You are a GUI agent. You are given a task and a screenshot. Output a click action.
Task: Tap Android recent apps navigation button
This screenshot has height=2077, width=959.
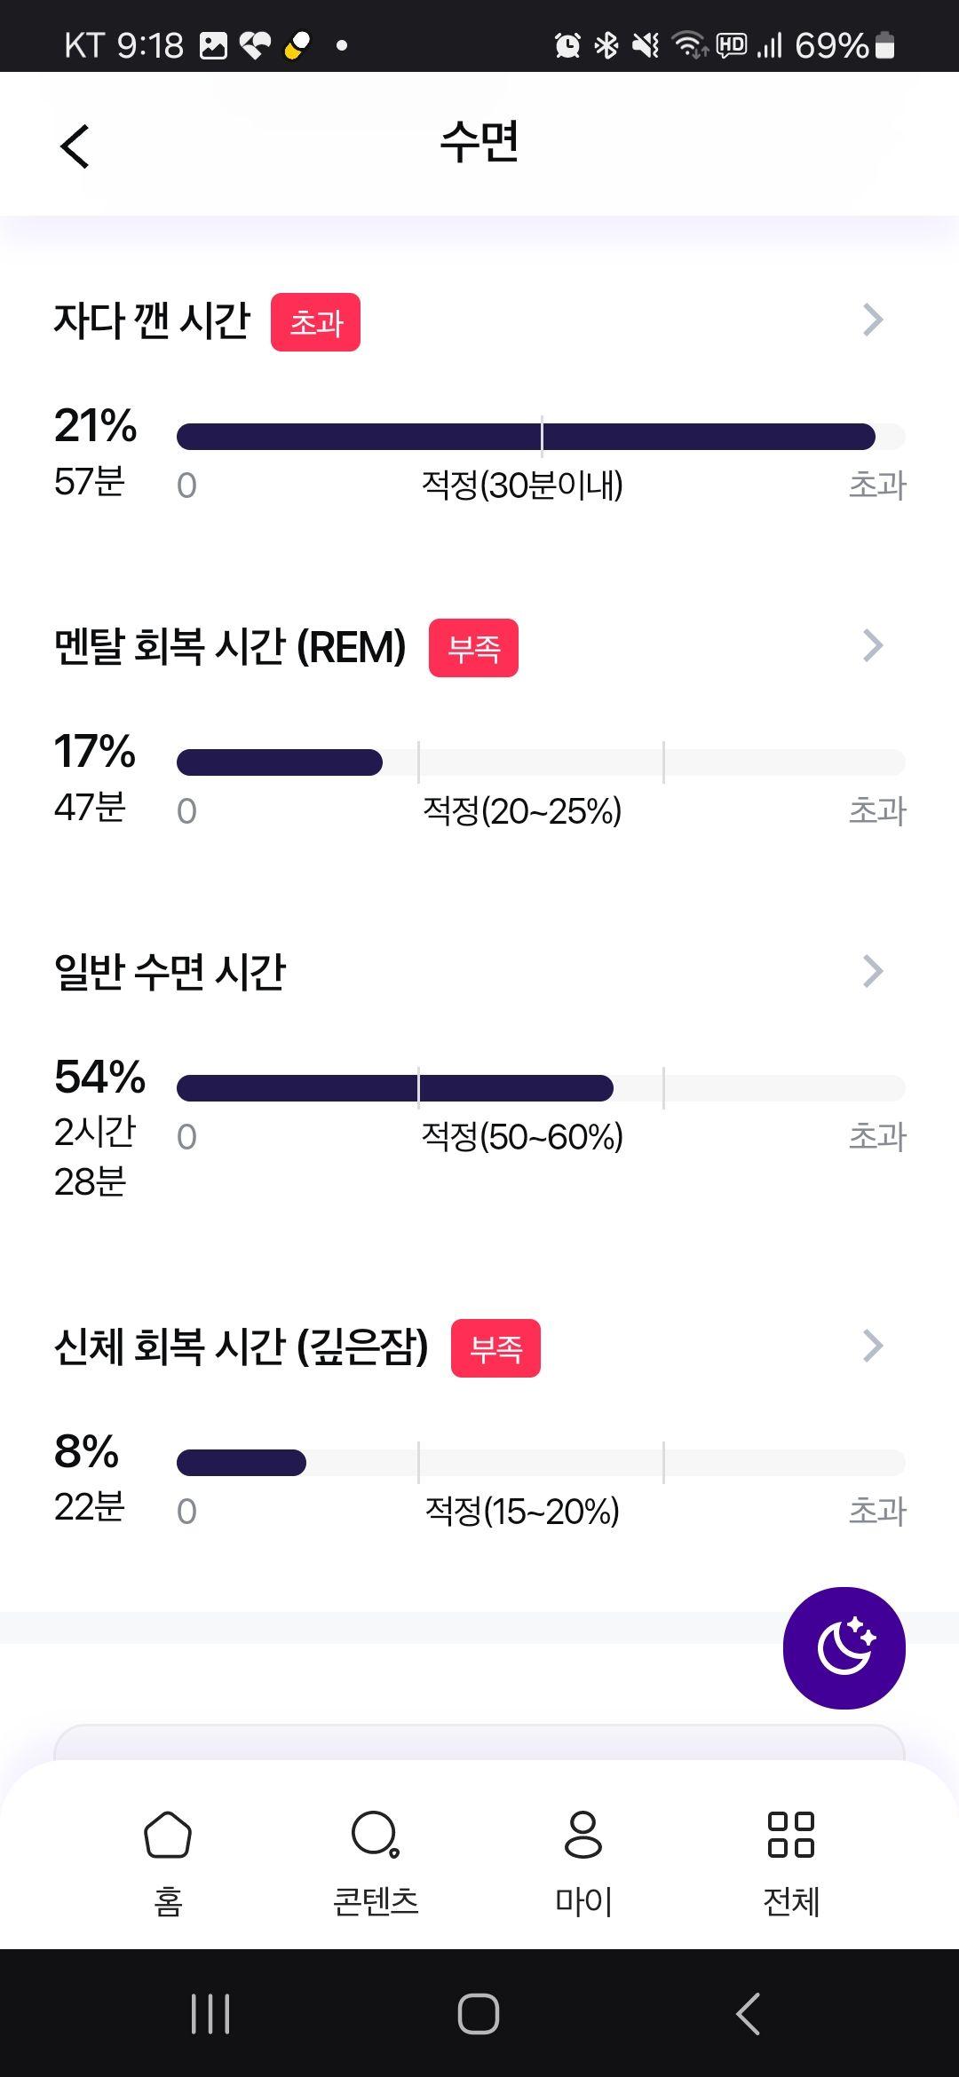pos(210,2013)
